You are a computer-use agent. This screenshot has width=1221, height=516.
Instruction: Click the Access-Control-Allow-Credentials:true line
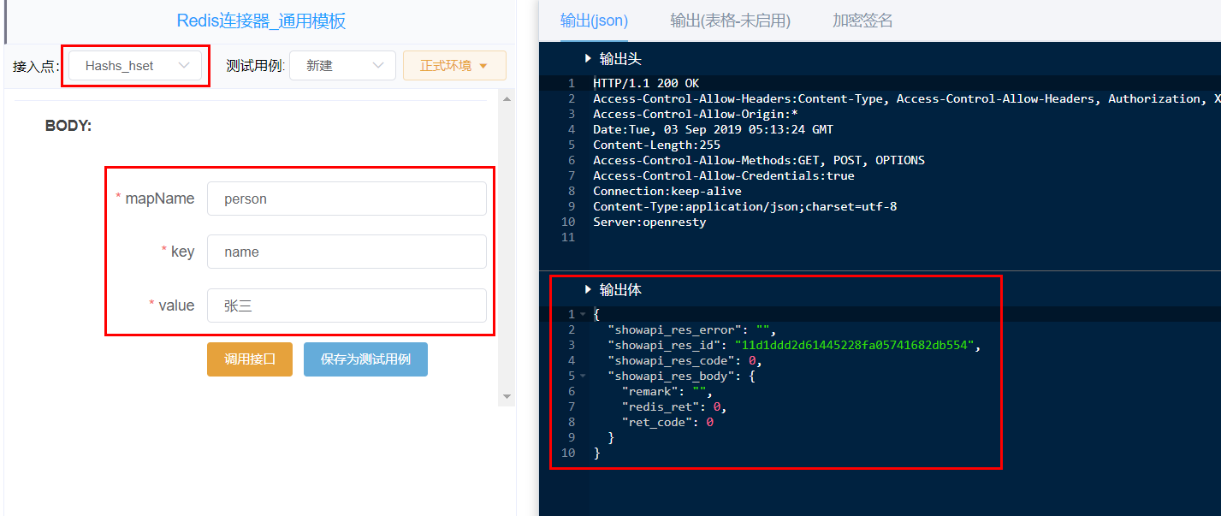click(724, 175)
